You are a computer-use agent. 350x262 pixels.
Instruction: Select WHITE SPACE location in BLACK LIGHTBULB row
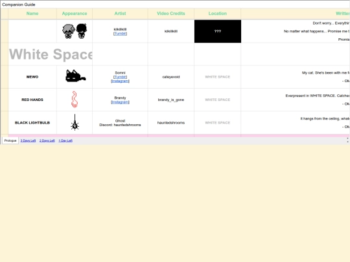click(218, 122)
